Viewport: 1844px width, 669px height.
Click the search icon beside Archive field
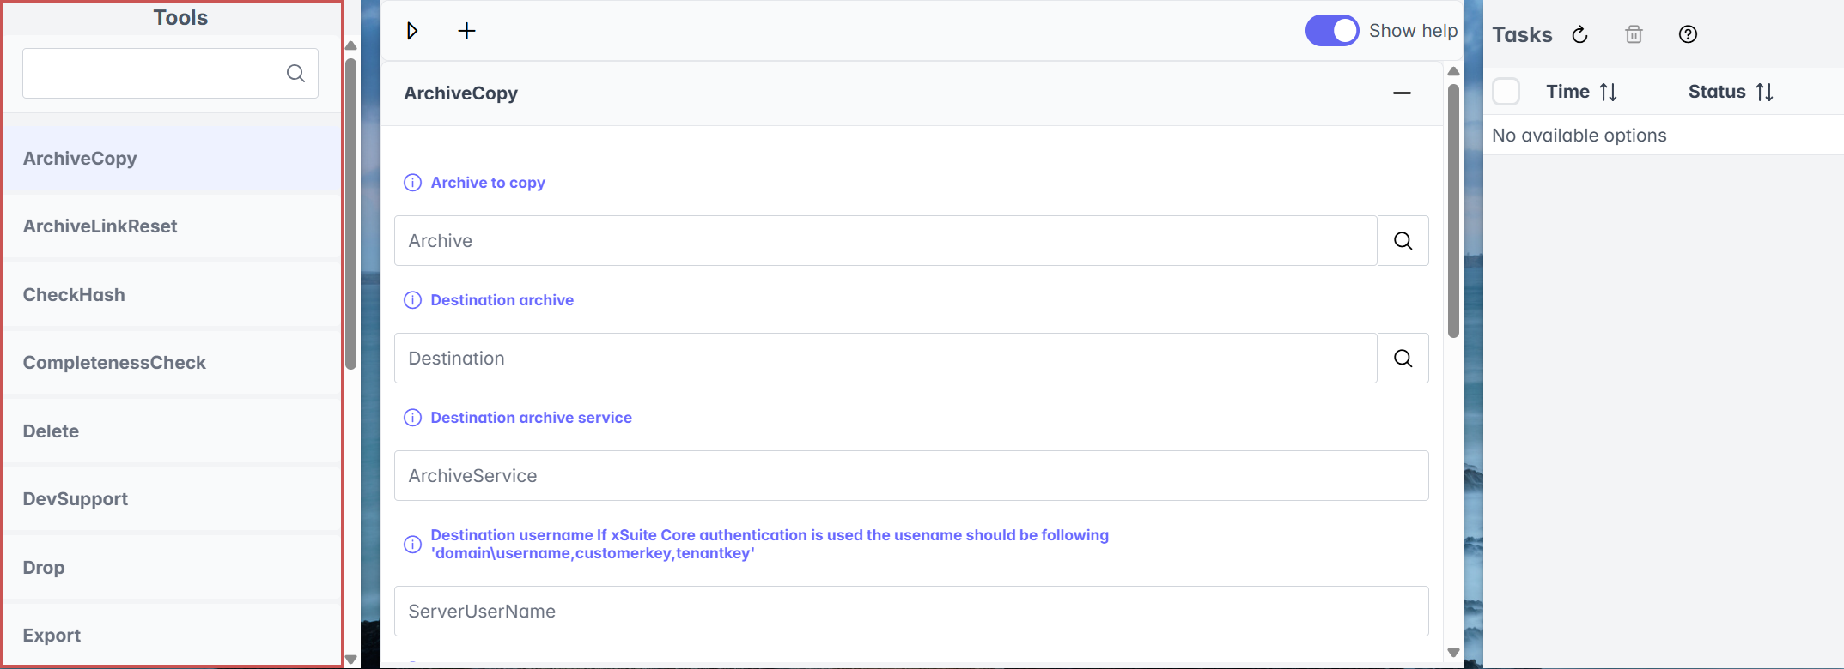[x=1403, y=241]
